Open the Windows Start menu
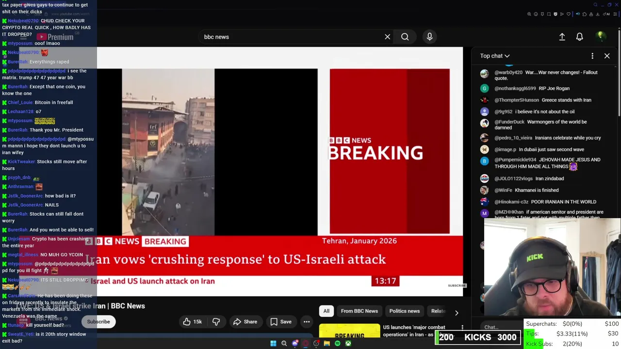This screenshot has height=349, width=621. point(273,344)
